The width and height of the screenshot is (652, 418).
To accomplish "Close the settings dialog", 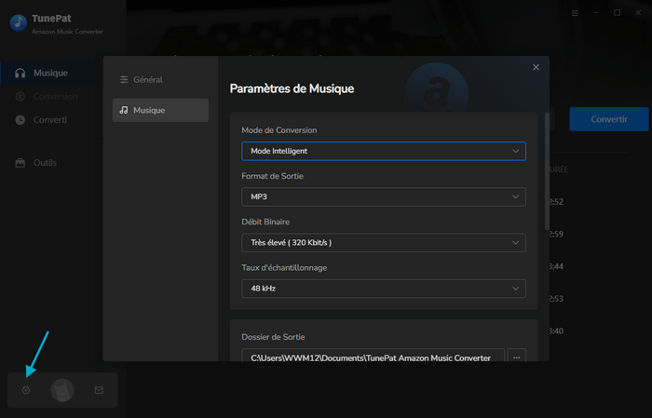I will pos(536,67).
